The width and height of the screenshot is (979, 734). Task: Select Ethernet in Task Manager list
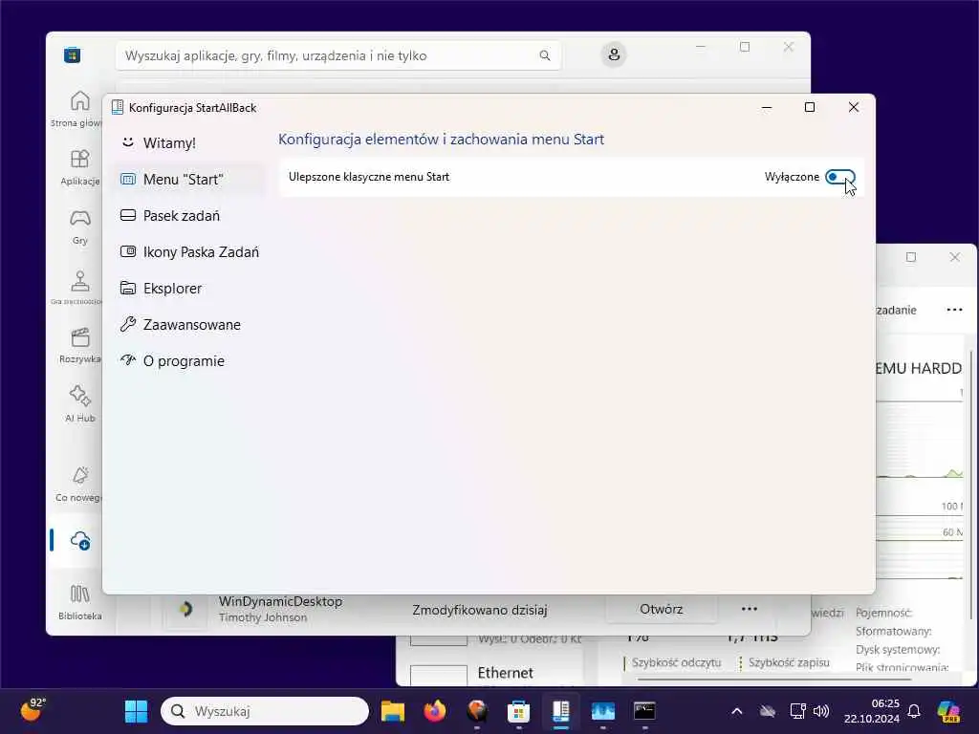point(505,673)
